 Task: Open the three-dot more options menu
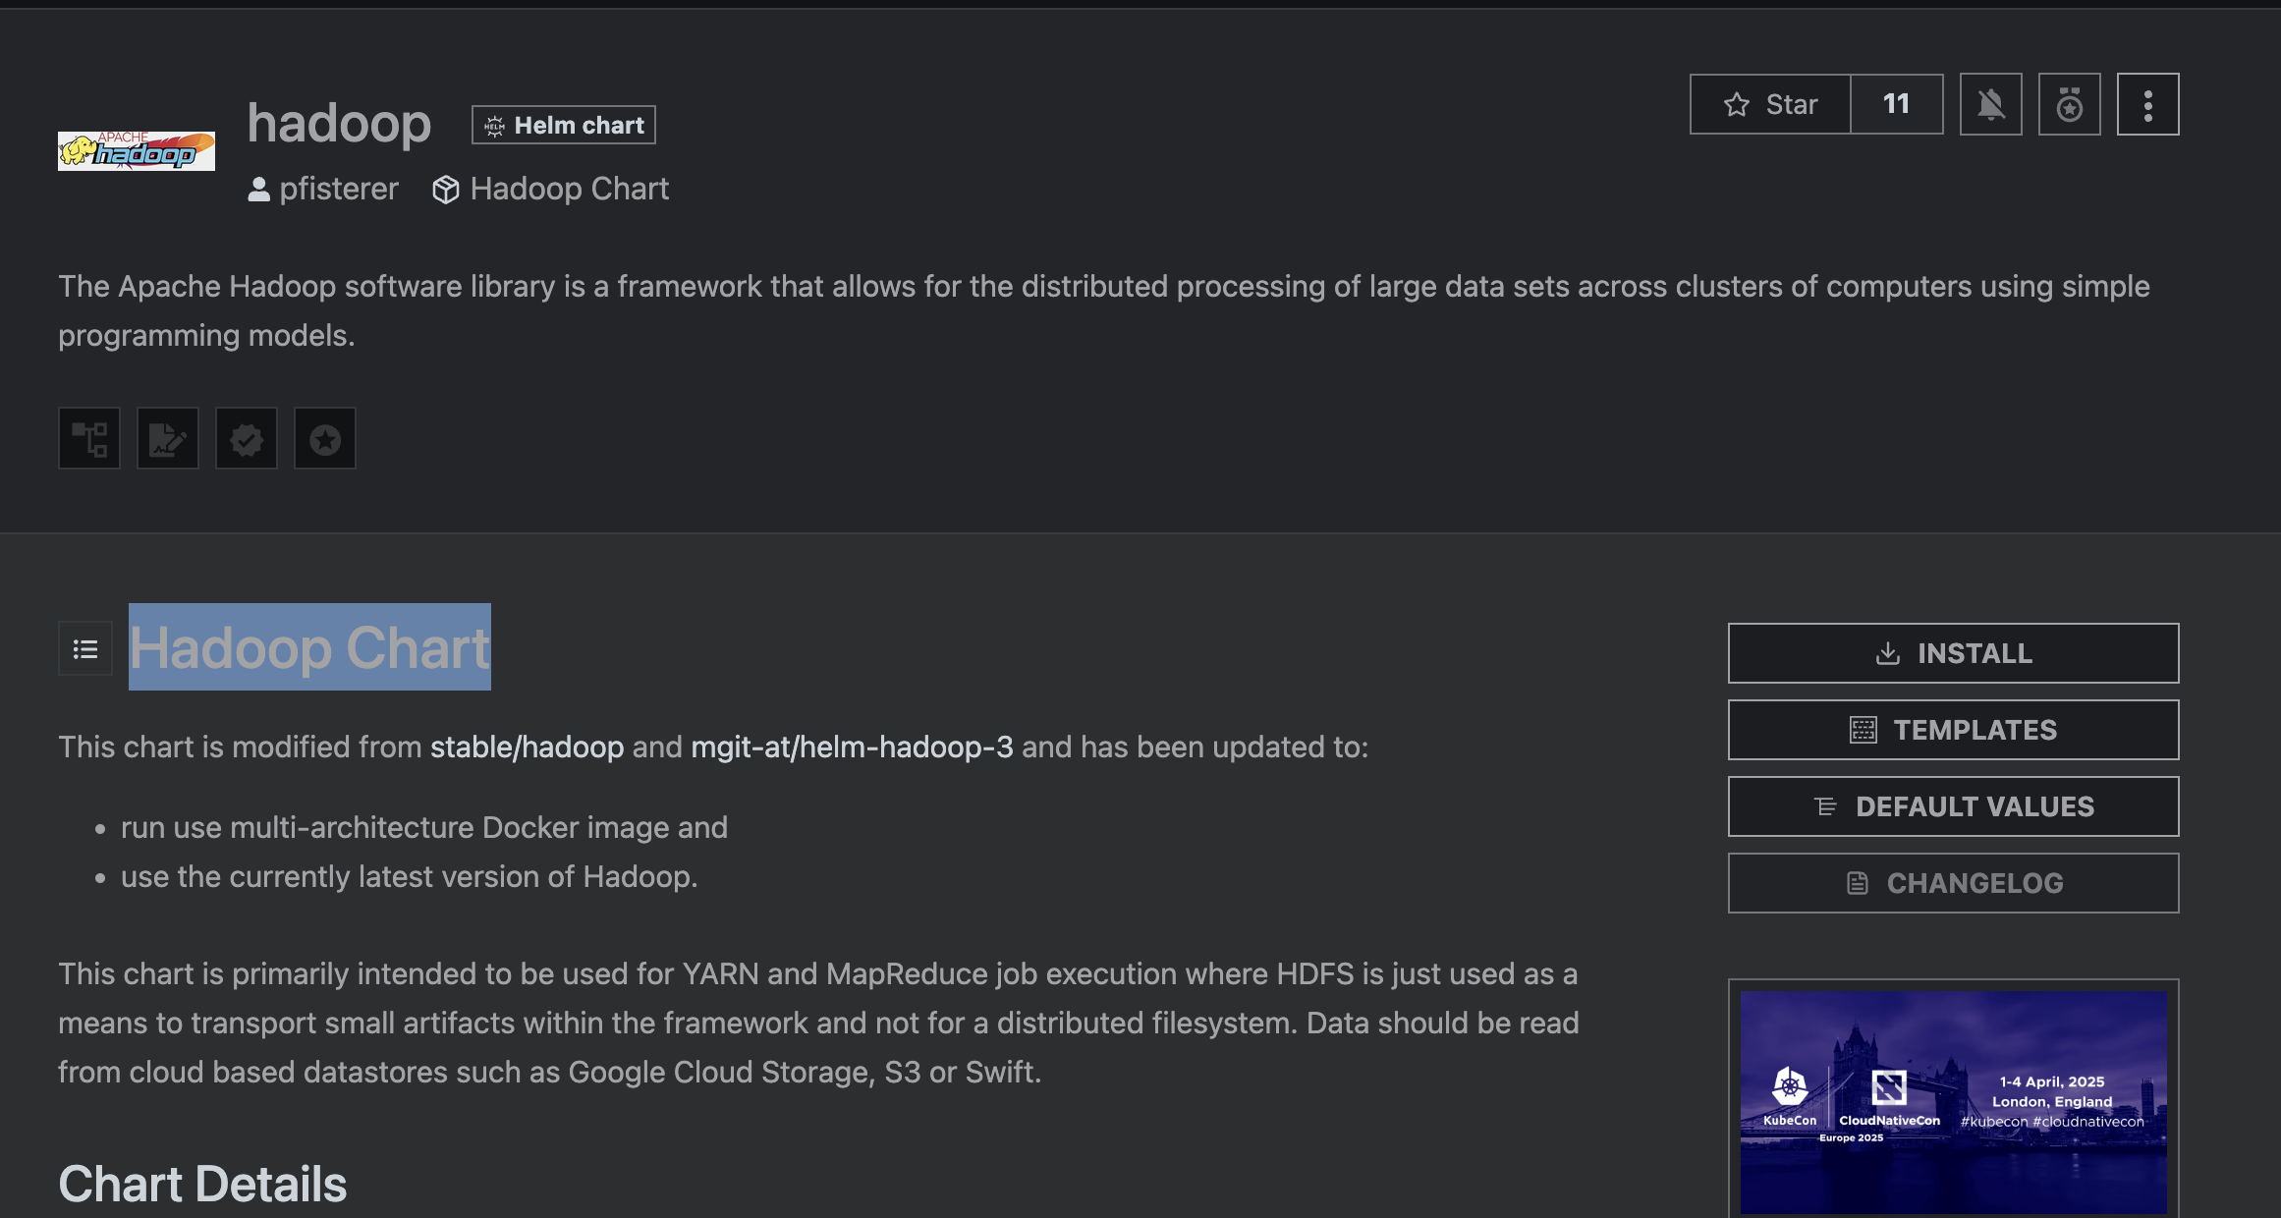click(x=2147, y=104)
